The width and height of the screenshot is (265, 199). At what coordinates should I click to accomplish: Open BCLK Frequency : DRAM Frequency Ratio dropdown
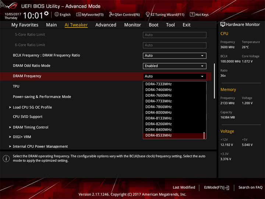click(x=174, y=56)
